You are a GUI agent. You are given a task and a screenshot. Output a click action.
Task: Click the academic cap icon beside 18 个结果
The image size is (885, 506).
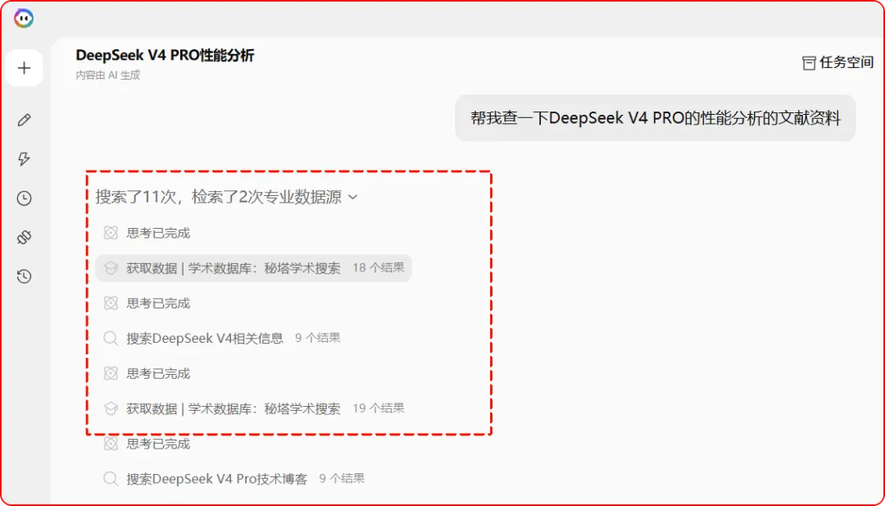tap(111, 267)
